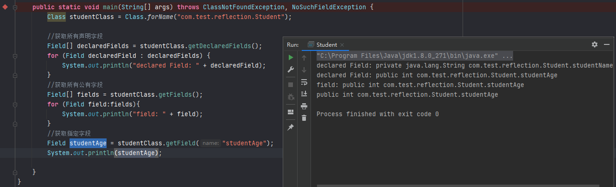616x187 pixels.
Task: Toggle soft-wrap in the Run console
Action: pyautogui.click(x=304, y=82)
